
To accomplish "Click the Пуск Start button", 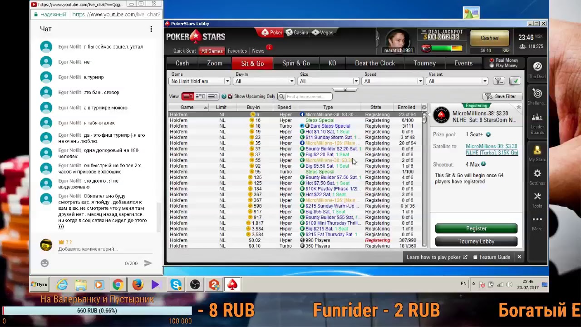I will point(39,285).
